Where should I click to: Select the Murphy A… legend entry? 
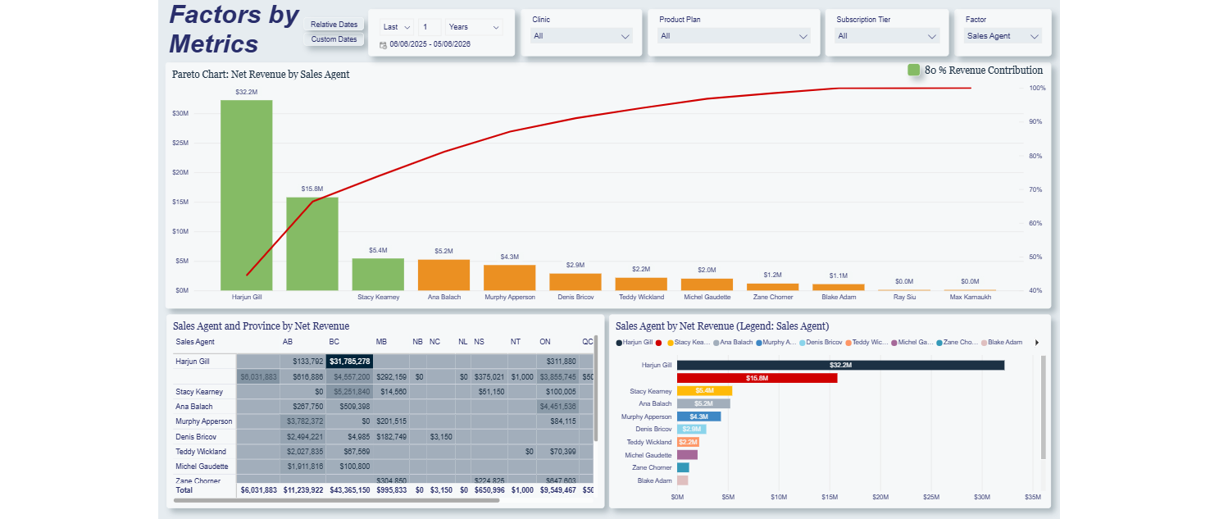tap(776, 342)
